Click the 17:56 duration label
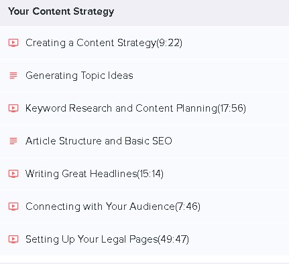 coord(232,108)
